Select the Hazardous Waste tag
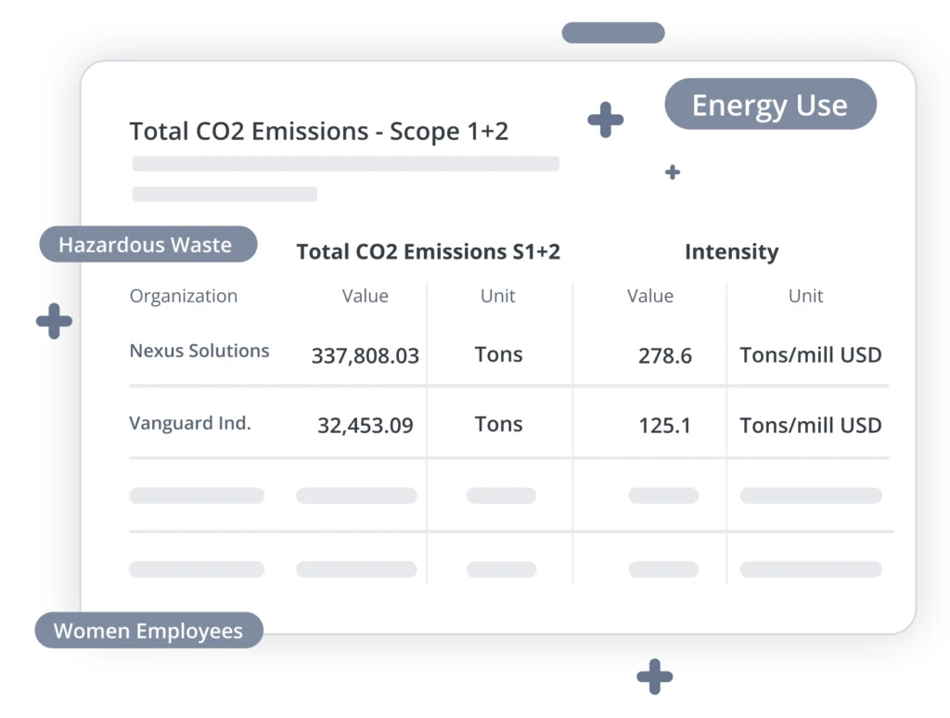The image size is (950, 718). pos(147,245)
